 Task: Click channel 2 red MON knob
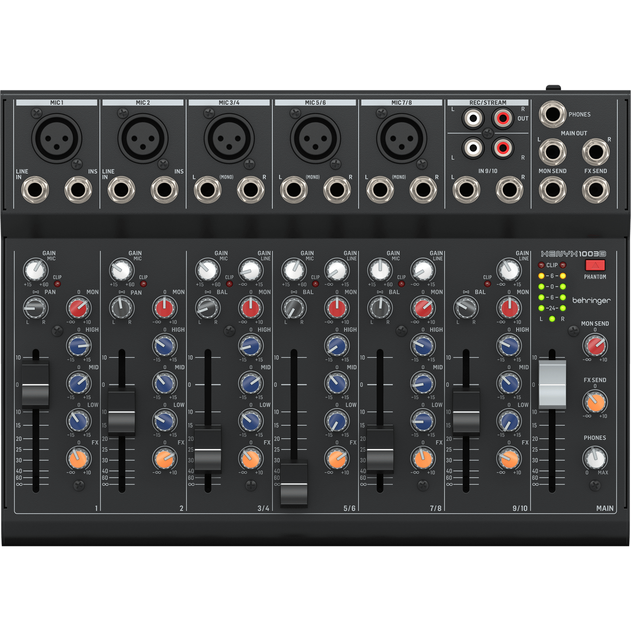pos(164,308)
